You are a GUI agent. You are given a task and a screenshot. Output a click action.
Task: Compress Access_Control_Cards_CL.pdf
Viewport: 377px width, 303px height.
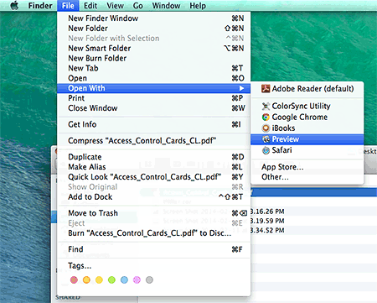pos(153,141)
